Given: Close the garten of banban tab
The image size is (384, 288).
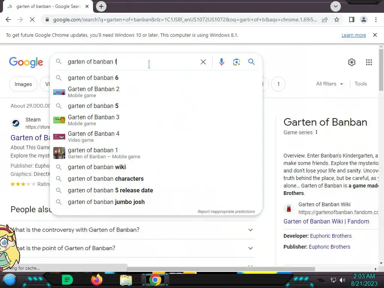Looking at the screenshot, I should point(87,6).
